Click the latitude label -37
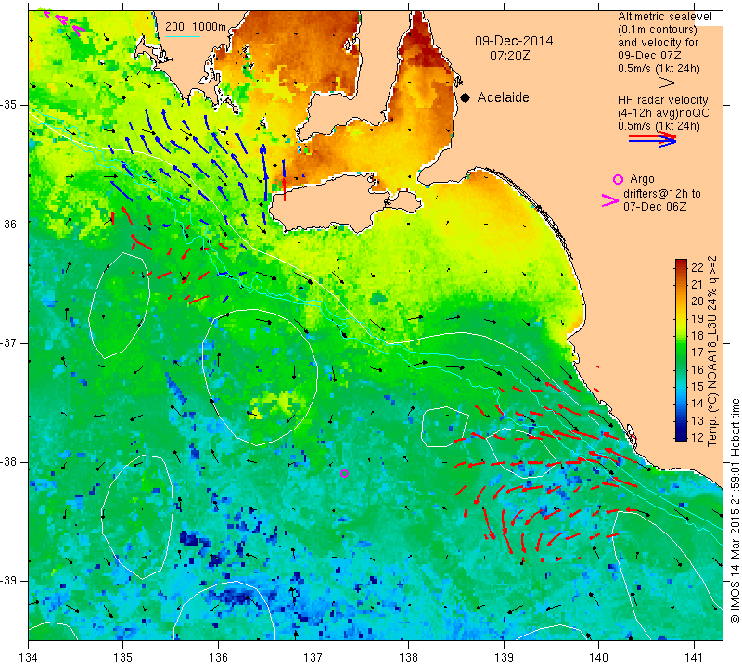Image resolution: width=742 pixels, height=668 pixels. pos(12,342)
